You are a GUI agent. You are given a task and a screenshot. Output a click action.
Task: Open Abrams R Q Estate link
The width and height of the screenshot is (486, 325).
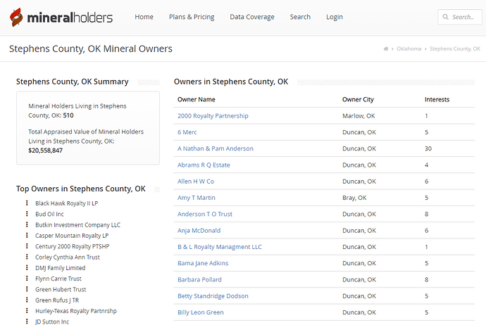(204, 165)
